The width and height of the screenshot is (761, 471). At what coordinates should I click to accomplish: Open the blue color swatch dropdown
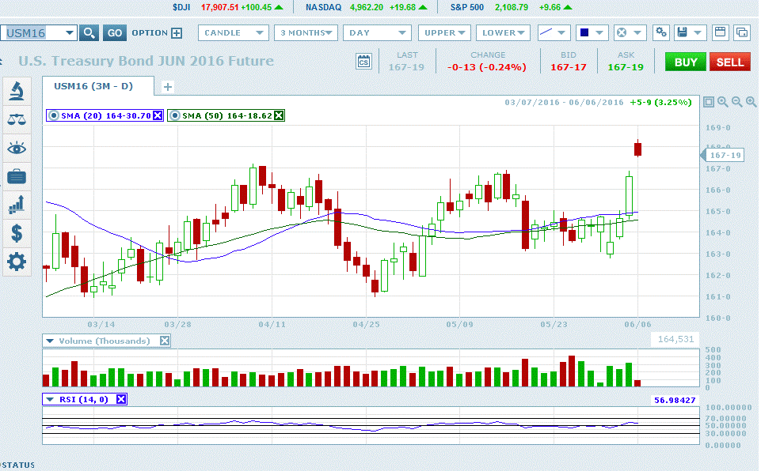[592, 33]
